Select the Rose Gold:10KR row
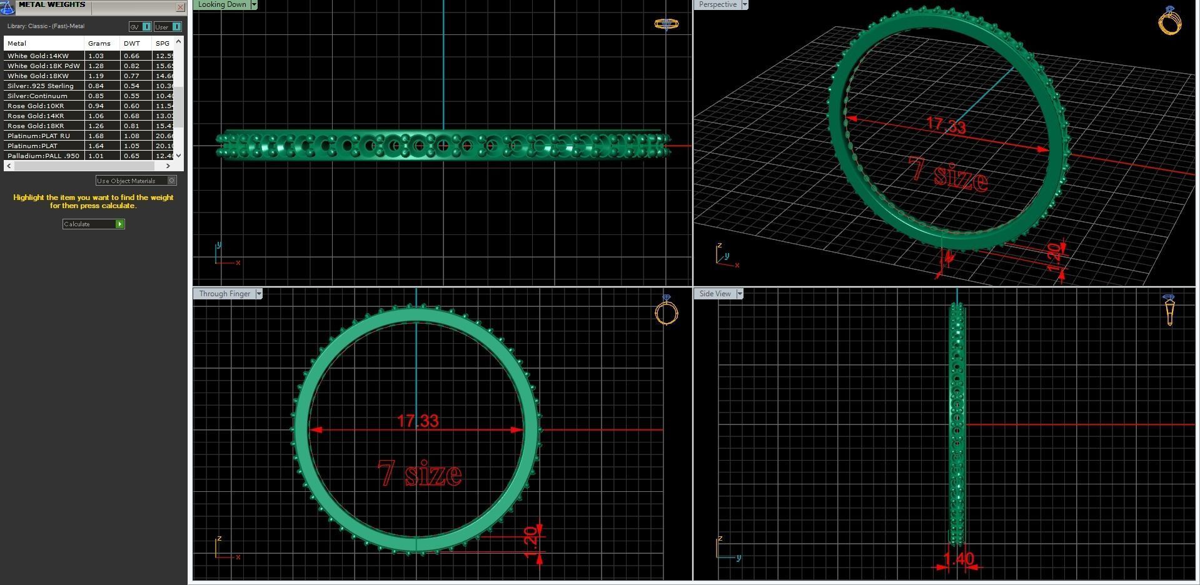1200x585 pixels. (x=89, y=106)
